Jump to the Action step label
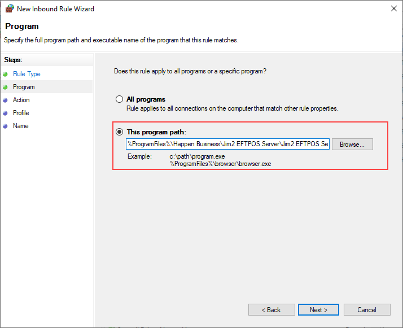Screen dimensions: 403x328 point(21,100)
